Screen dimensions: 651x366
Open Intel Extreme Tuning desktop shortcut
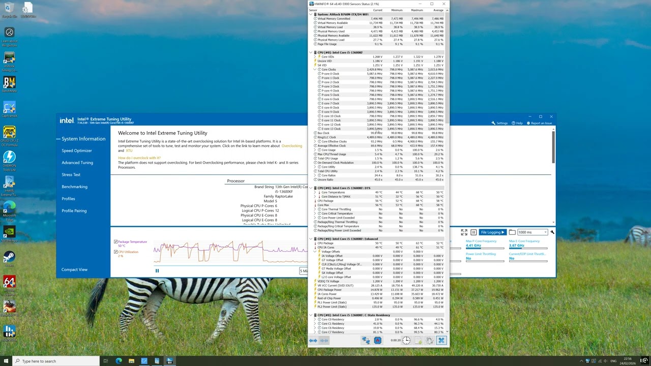click(9, 186)
